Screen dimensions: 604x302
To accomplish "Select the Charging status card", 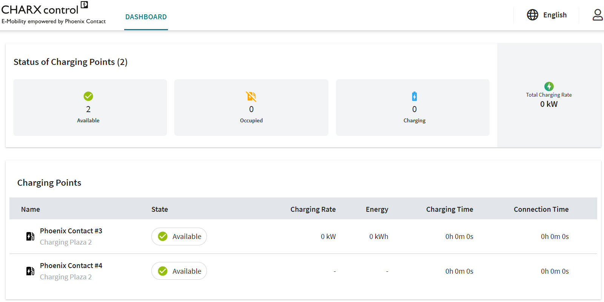I will (x=413, y=108).
